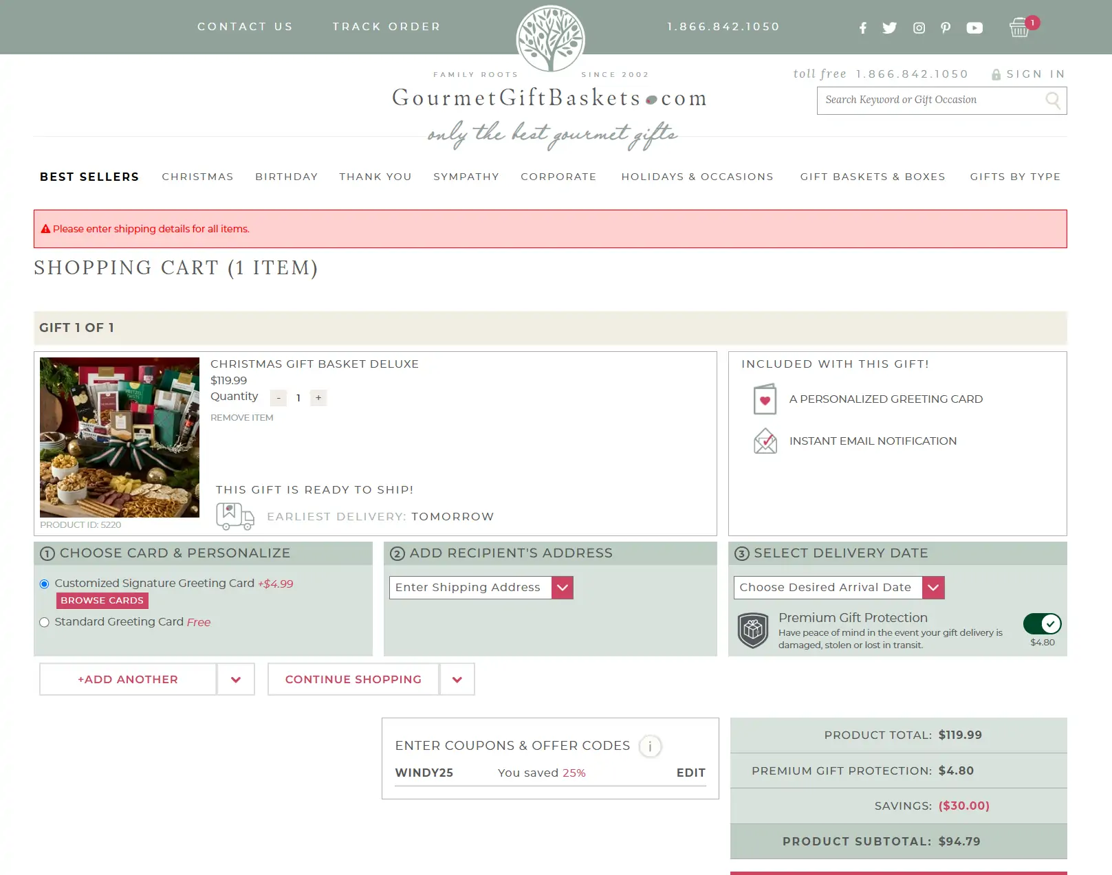This screenshot has width=1112, height=875.
Task: Click the Continue Shopping button
Action: coord(353,679)
